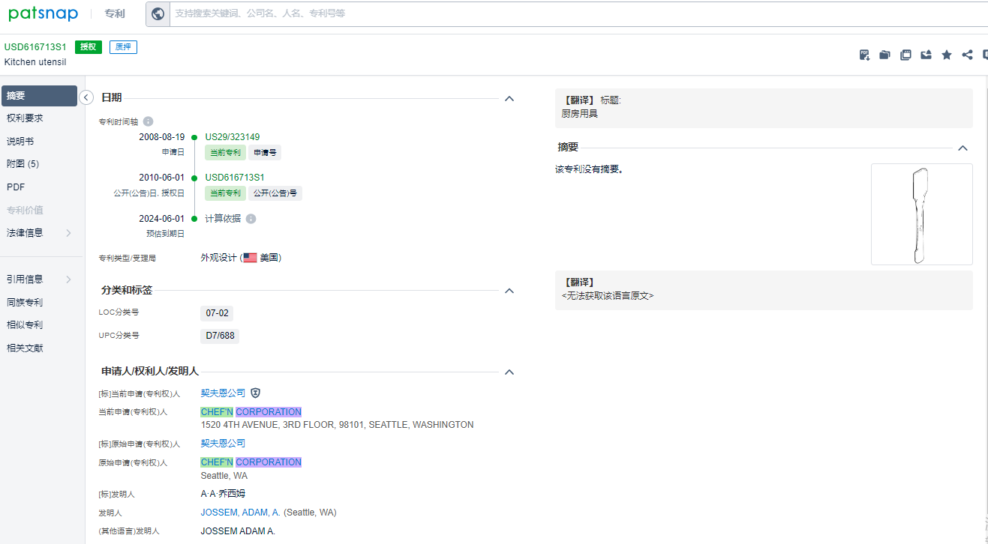Viewport: 988px width, 544px height.
Task: Click the translated title 厨房用具
Action: pyautogui.click(x=579, y=114)
